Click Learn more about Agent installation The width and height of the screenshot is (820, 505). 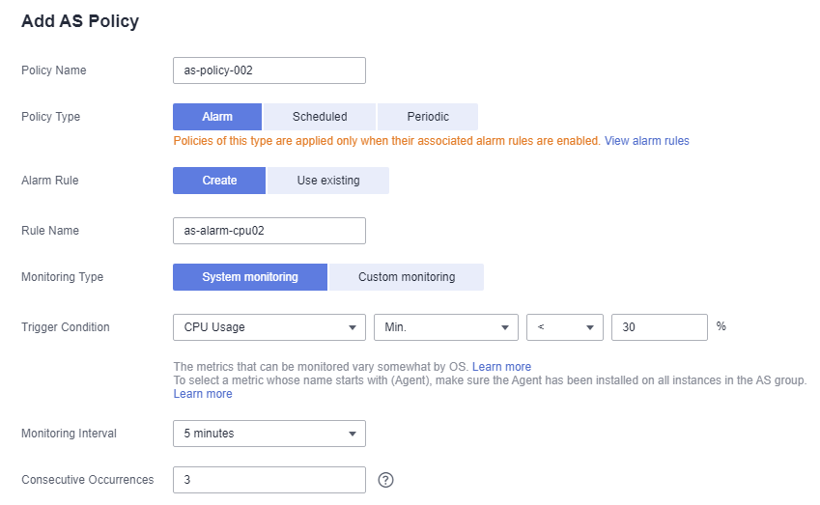(x=203, y=394)
